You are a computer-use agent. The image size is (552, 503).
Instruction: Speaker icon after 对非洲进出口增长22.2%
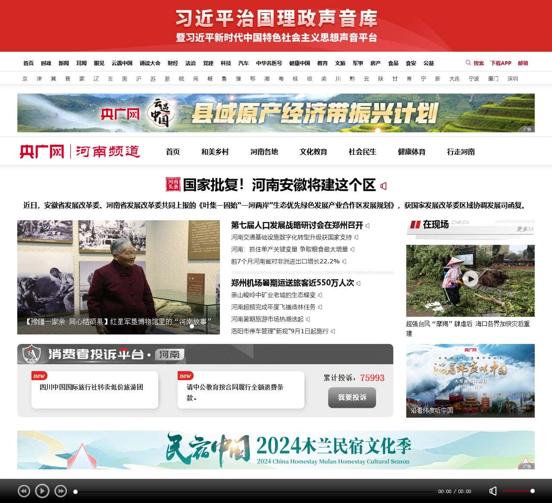pos(344,261)
